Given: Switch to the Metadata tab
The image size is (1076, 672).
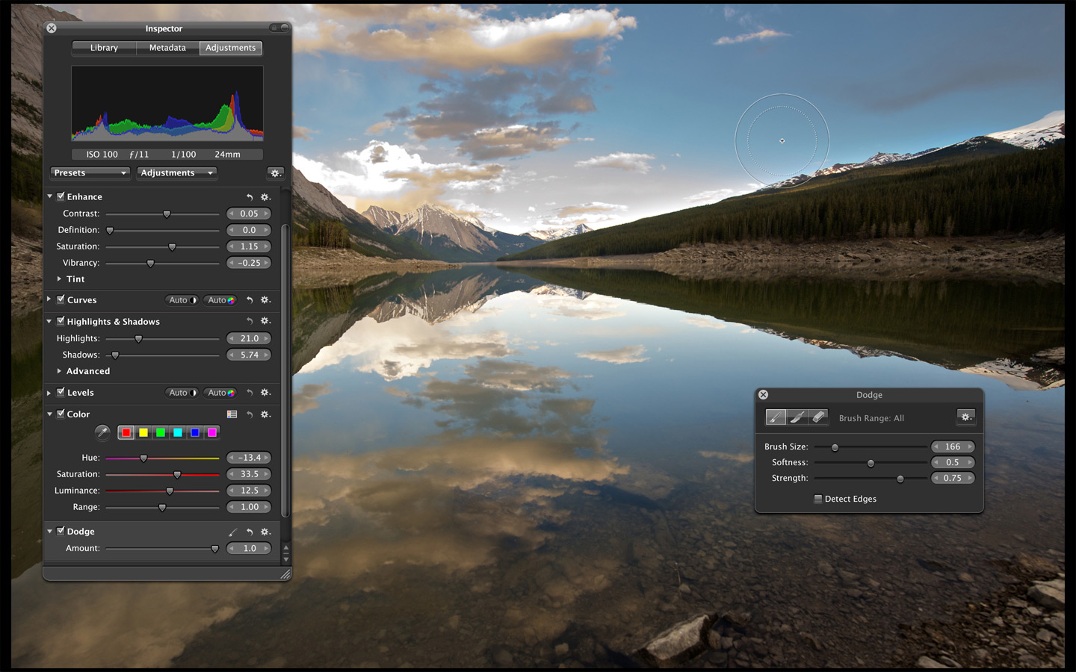Looking at the screenshot, I should point(167,48).
